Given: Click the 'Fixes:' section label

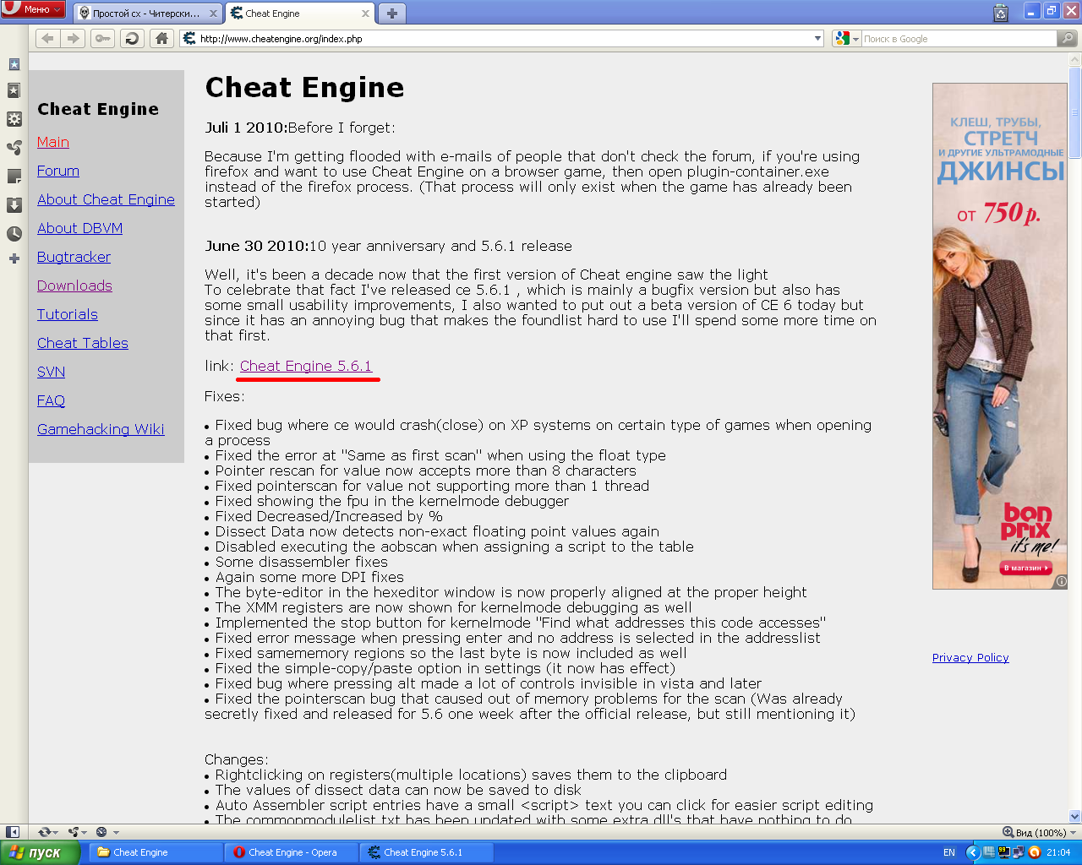Looking at the screenshot, I should click(x=225, y=396).
